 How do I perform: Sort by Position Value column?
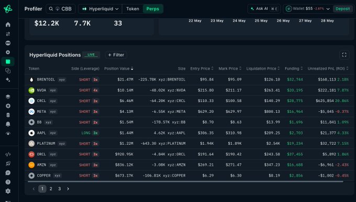click(x=119, y=68)
